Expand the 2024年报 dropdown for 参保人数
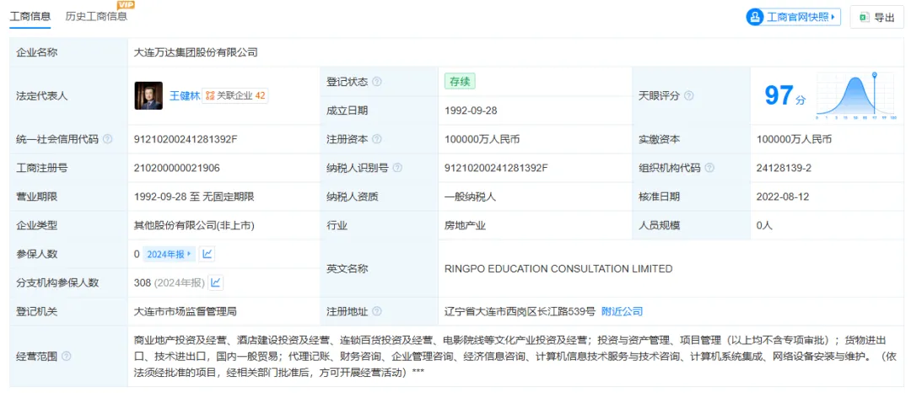This screenshot has height=393, width=911. pos(169,254)
